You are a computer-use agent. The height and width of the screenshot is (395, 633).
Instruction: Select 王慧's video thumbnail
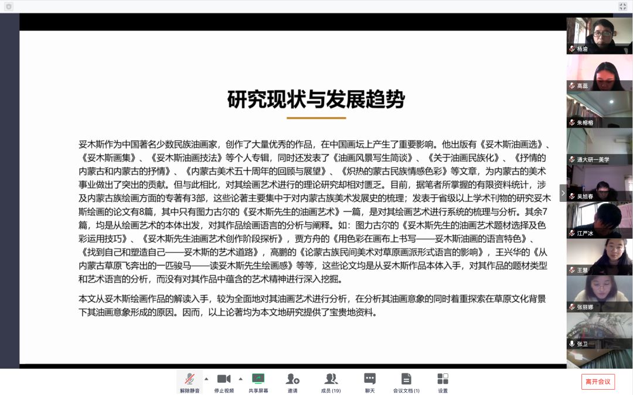coord(599,256)
